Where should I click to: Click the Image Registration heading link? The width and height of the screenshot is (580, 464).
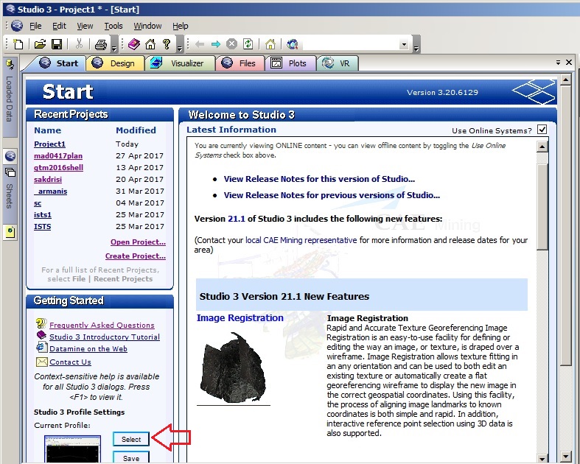[240, 318]
